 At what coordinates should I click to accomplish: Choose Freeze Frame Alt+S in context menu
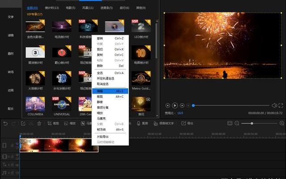coord(110,129)
